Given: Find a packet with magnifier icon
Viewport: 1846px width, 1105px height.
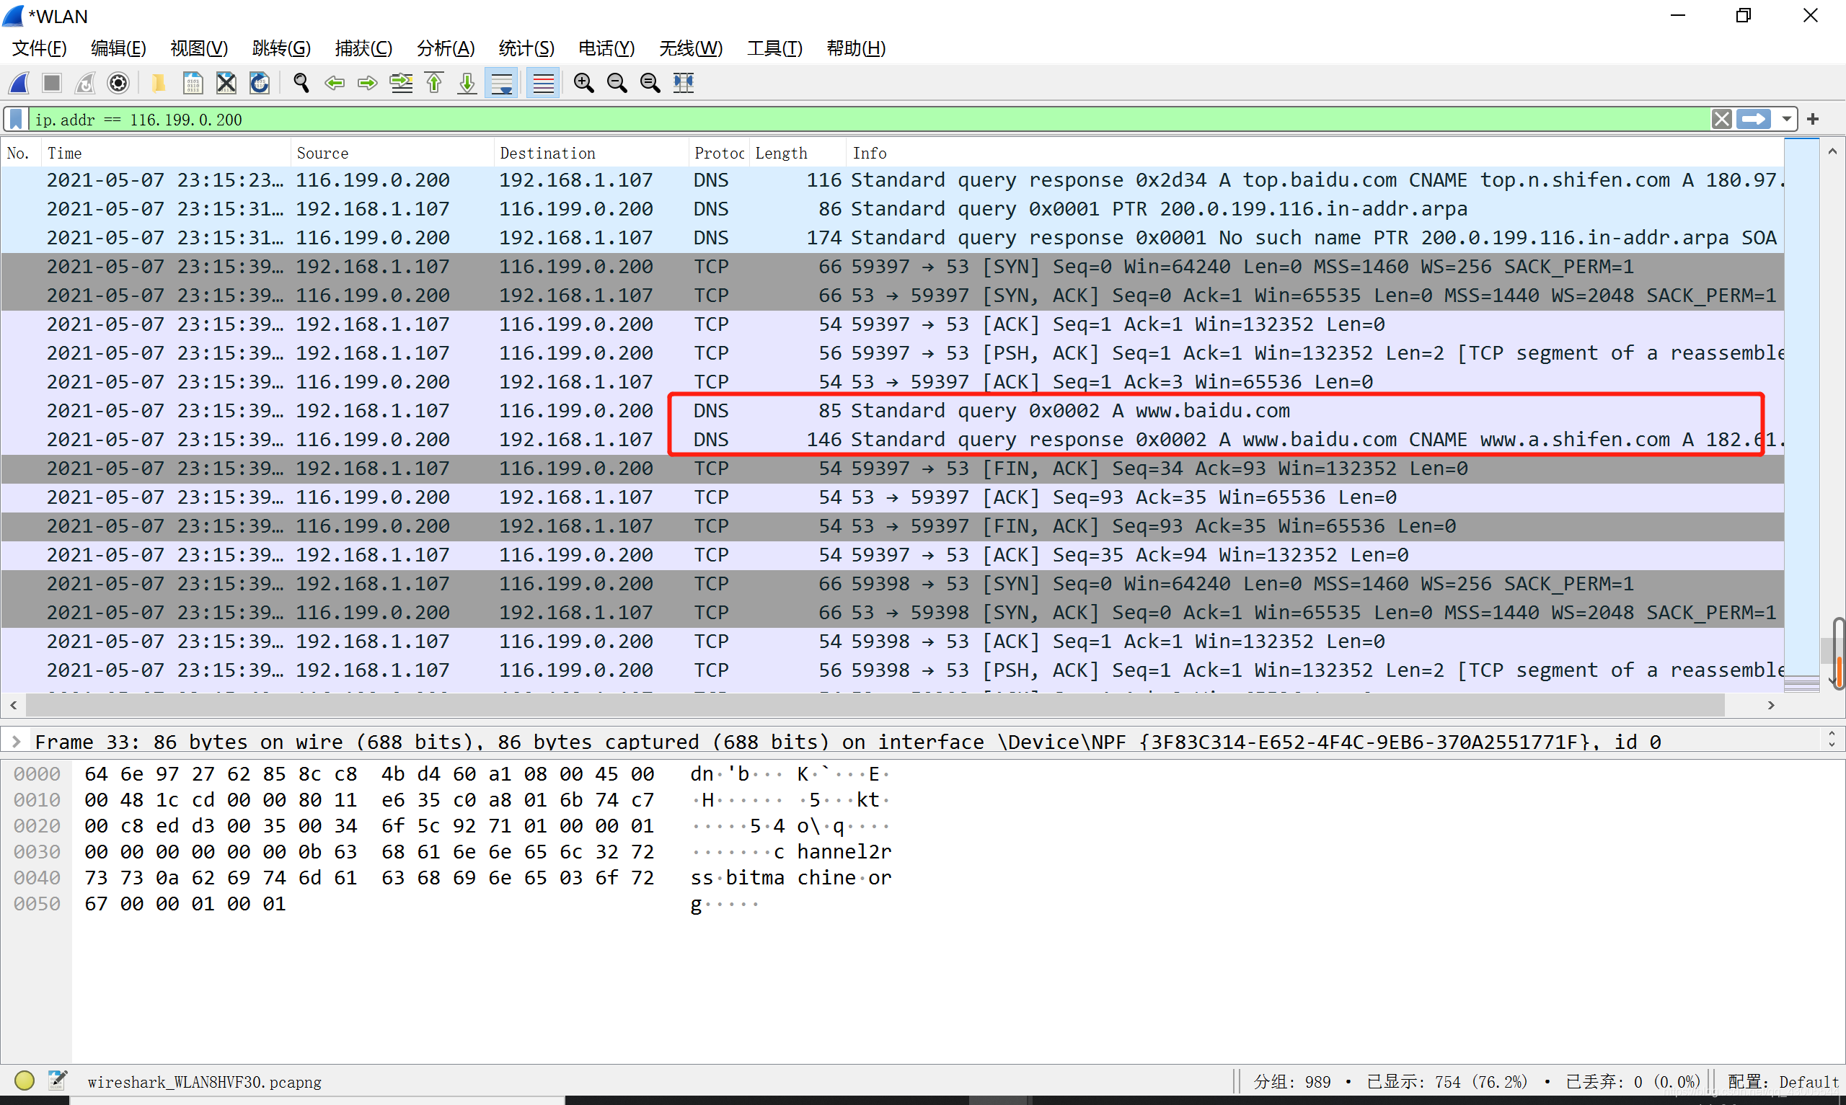Looking at the screenshot, I should coord(301,83).
